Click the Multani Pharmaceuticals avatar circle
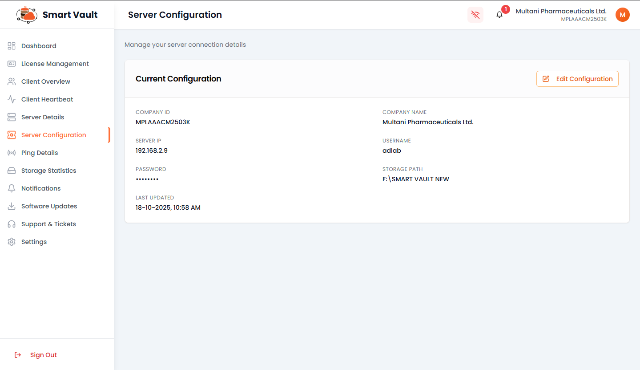This screenshot has height=370, width=640. [x=622, y=14]
